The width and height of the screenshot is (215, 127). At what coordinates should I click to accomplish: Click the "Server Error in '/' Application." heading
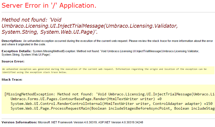point(49,6)
